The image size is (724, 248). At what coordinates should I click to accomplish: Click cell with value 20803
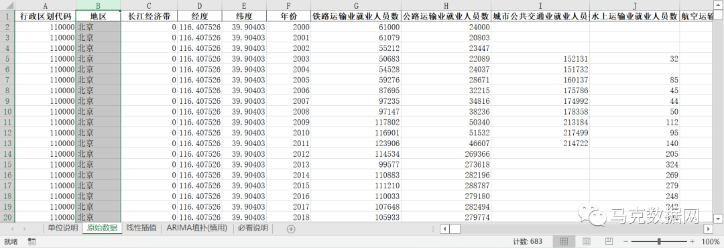[446, 38]
